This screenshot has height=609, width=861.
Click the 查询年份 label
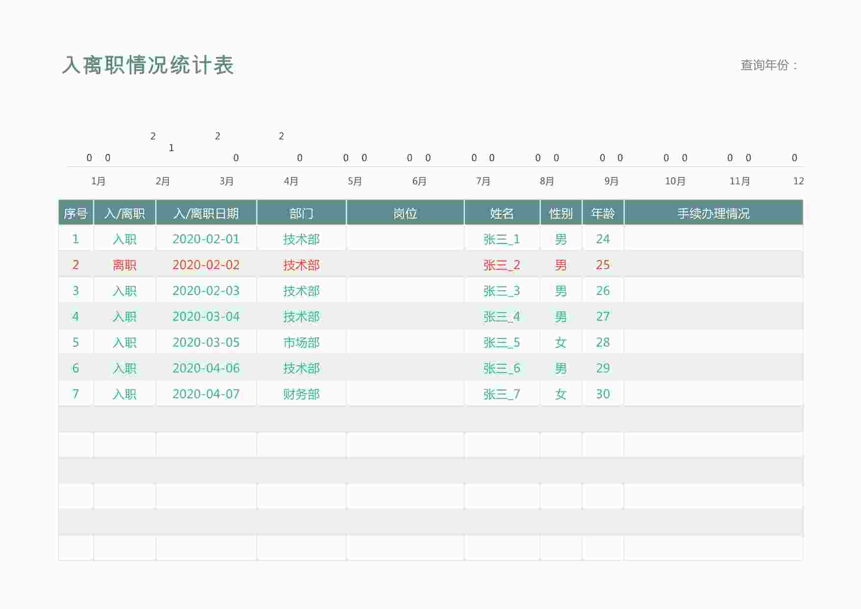tap(769, 65)
